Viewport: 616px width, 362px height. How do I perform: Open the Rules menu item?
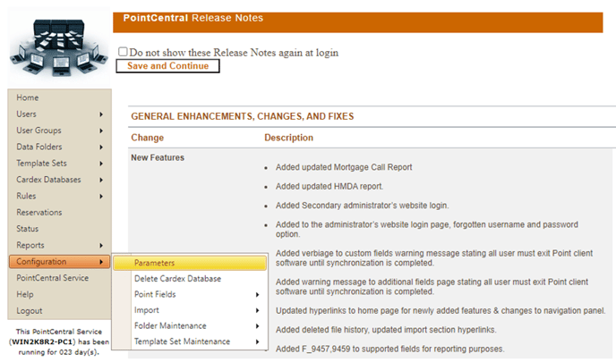point(26,196)
